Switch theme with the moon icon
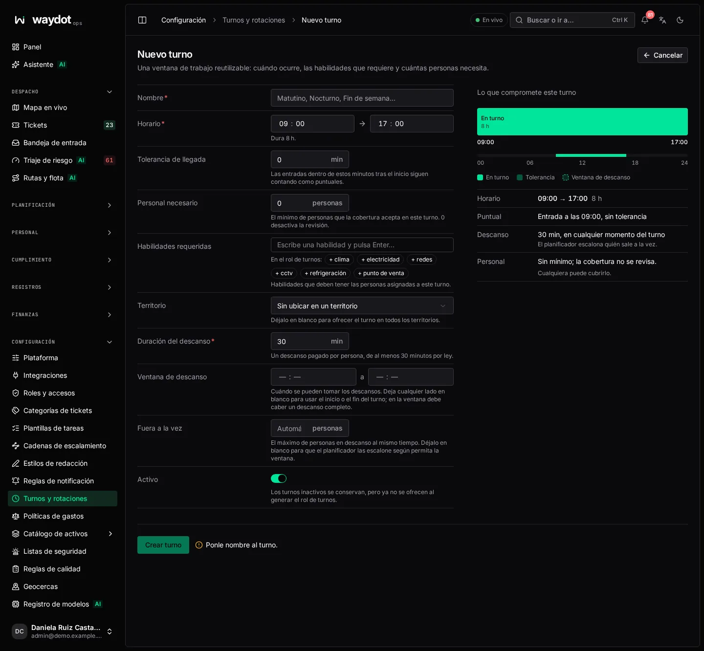This screenshot has height=651, width=704. click(680, 20)
